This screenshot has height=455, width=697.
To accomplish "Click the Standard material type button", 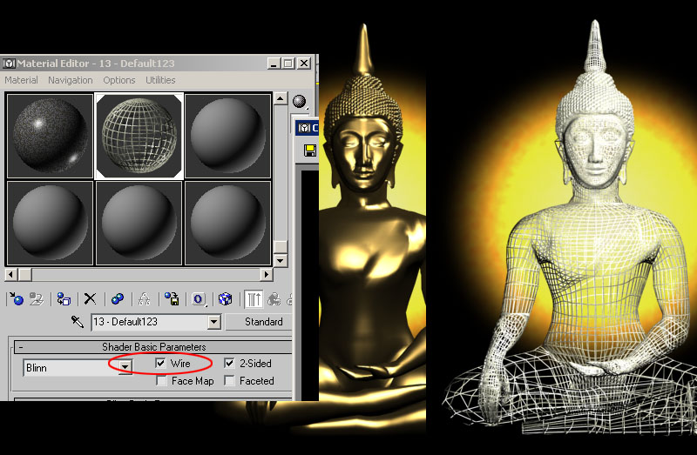I will tap(261, 322).
